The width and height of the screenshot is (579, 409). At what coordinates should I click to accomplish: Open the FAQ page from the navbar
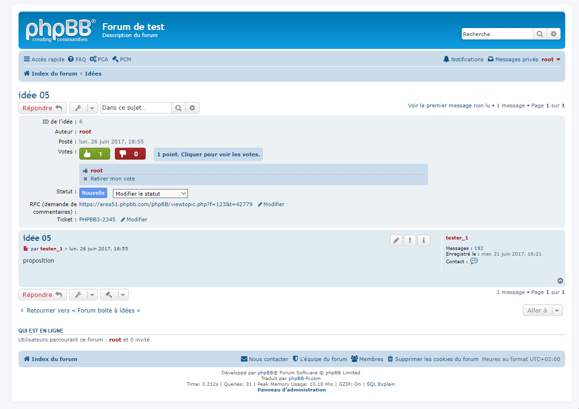[x=77, y=59]
